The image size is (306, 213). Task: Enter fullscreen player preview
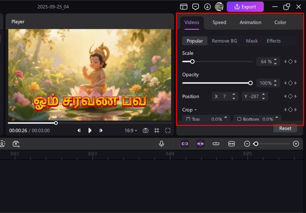point(168,131)
